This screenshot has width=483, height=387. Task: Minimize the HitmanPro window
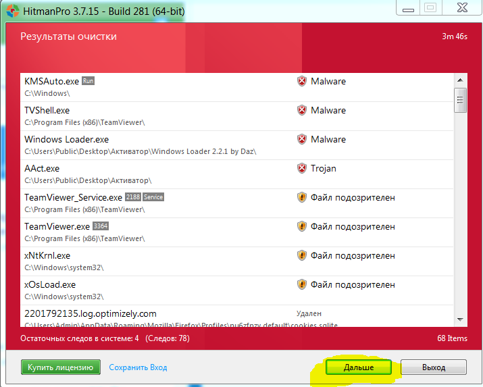408,9
